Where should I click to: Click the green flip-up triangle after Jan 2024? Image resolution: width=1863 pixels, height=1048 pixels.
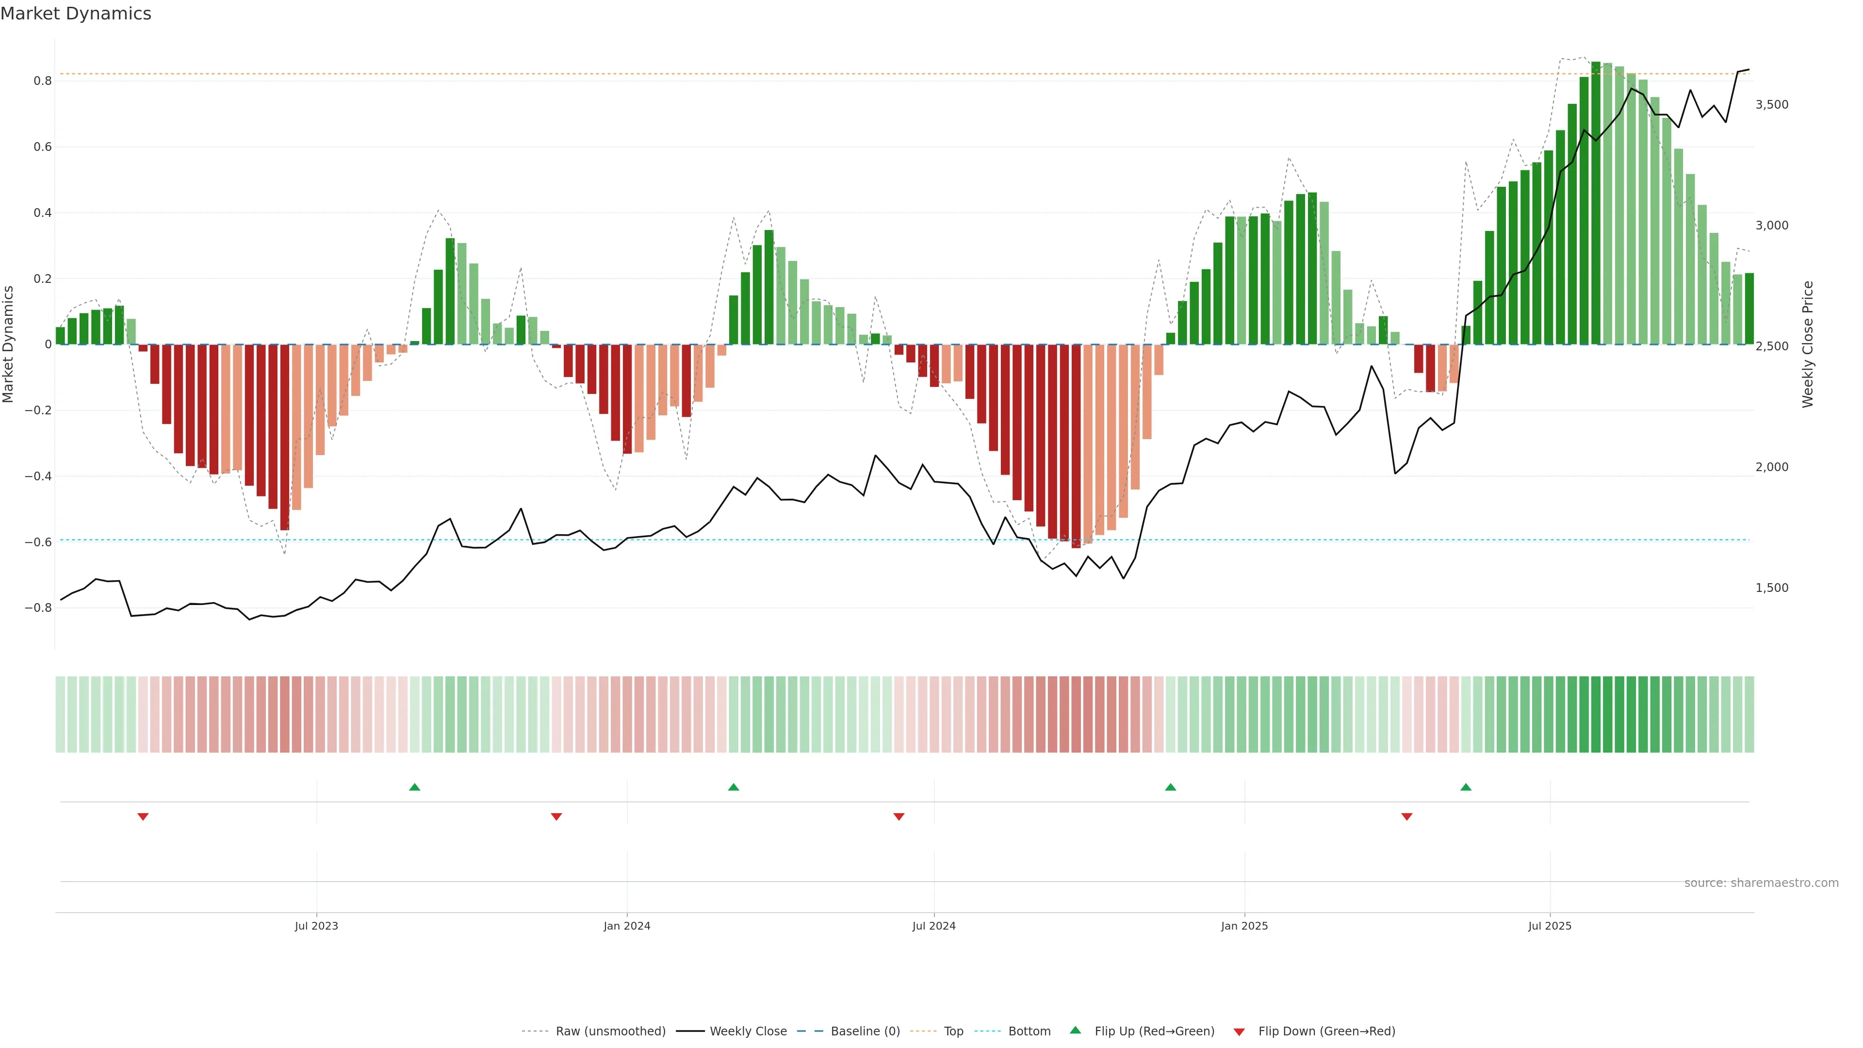click(734, 787)
